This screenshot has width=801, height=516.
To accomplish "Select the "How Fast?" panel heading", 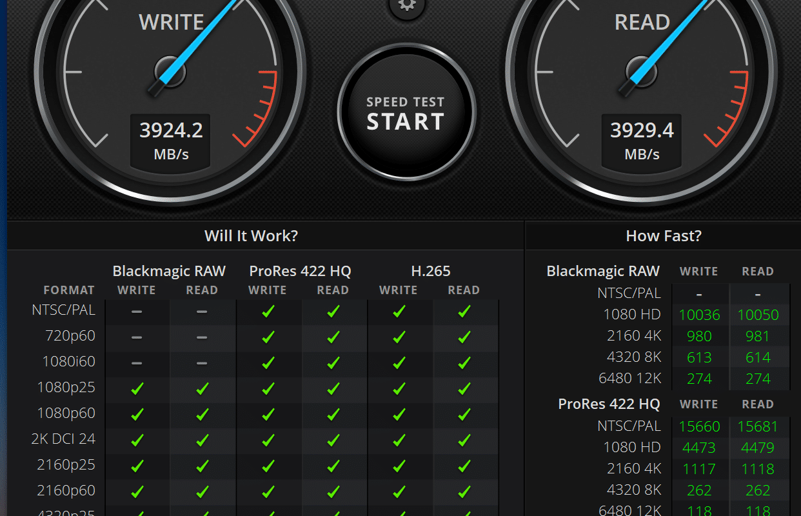I will click(x=664, y=236).
